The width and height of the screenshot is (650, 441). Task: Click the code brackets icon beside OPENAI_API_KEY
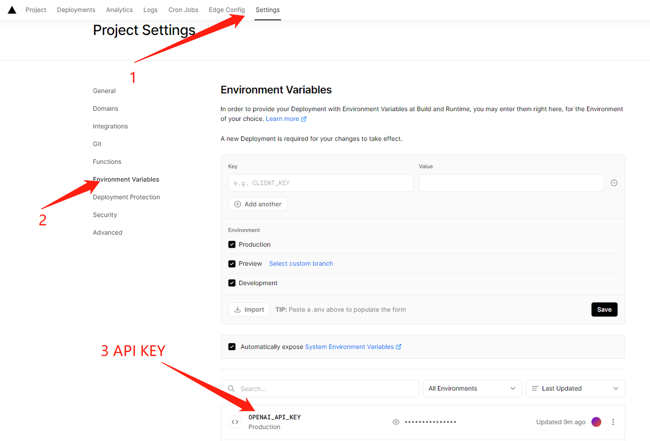(x=235, y=422)
